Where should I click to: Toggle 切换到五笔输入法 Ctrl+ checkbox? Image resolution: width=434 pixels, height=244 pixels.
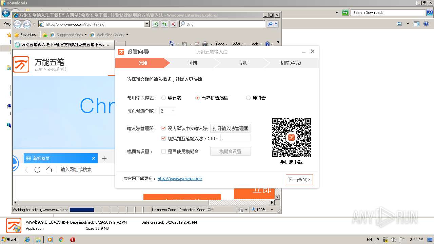163,138
